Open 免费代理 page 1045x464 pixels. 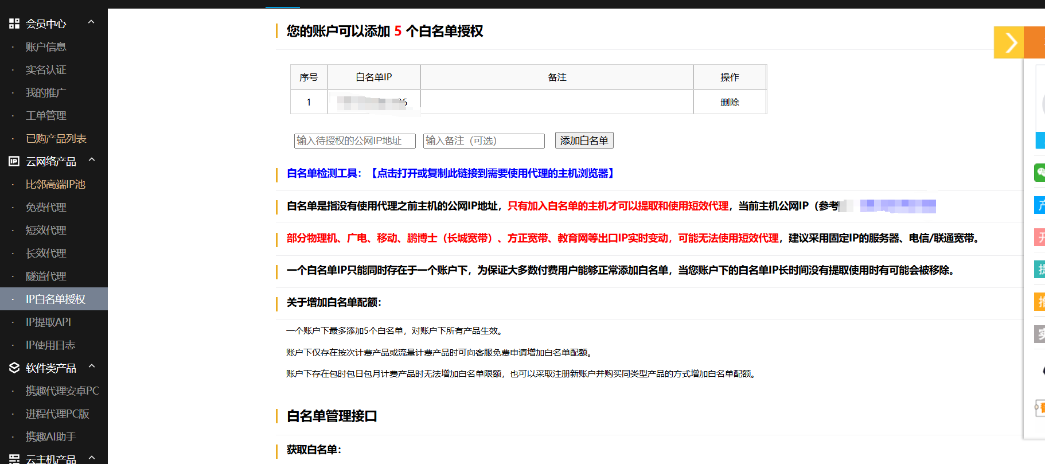tap(46, 207)
